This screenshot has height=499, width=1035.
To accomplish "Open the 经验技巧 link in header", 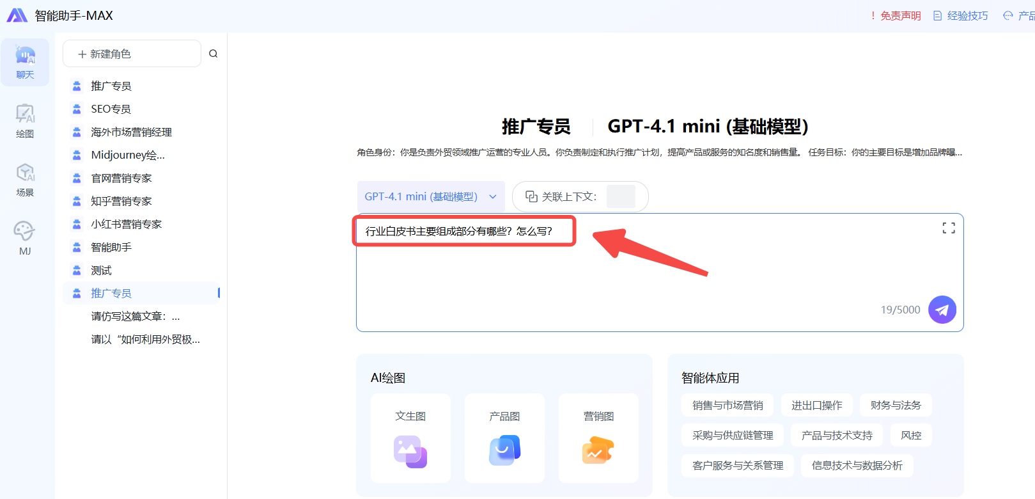I will coord(961,16).
